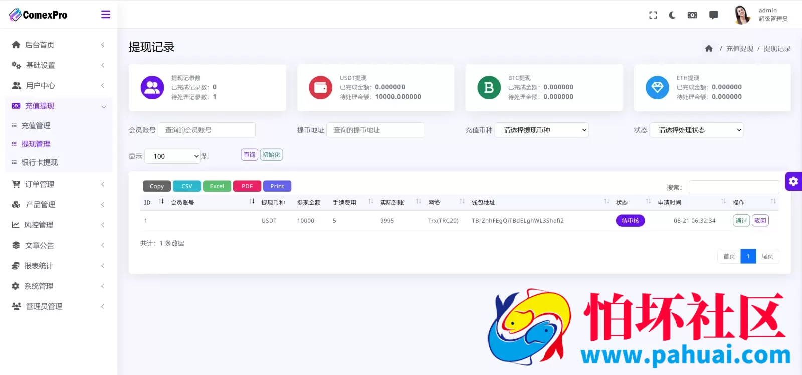Toggle dark mode moon icon
This screenshot has height=375, width=802.
(672, 15)
